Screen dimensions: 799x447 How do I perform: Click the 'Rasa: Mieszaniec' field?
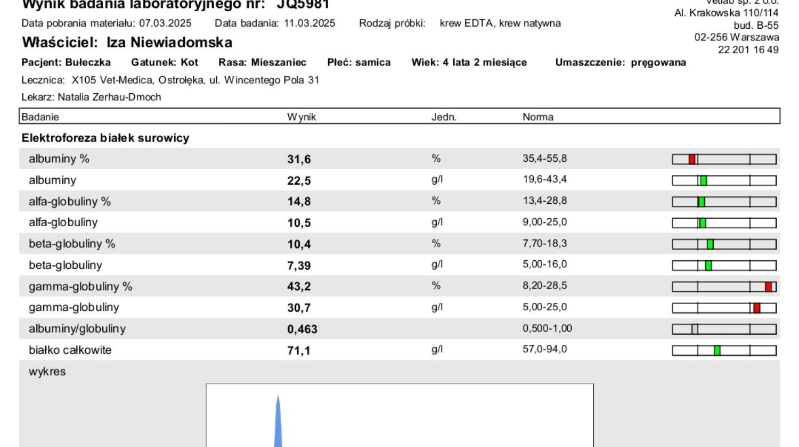tap(262, 62)
